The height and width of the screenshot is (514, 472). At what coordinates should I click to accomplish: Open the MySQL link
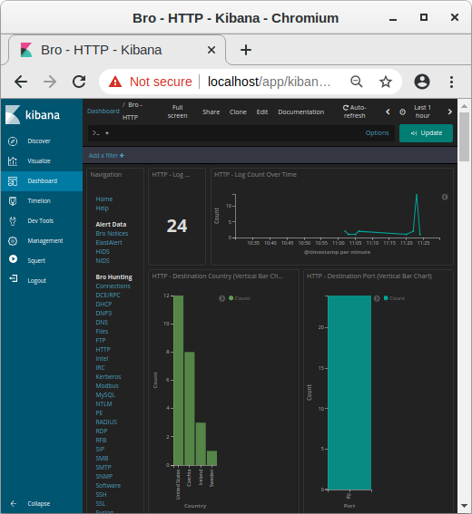(x=105, y=395)
